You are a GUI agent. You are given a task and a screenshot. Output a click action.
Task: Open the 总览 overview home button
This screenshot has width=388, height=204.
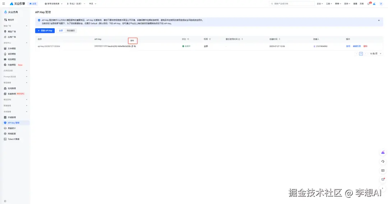click(33, 4)
